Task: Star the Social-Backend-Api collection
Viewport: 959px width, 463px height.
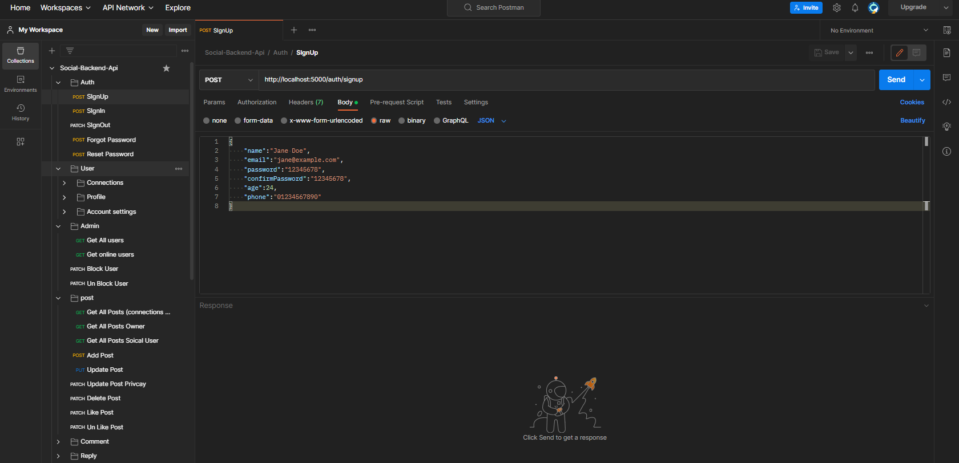Action: pyautogui.click(x=166, y=68)
